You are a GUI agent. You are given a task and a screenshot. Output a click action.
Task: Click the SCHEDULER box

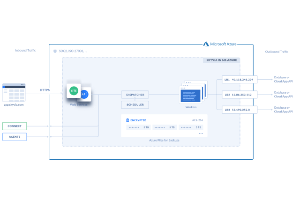[135, 105]
